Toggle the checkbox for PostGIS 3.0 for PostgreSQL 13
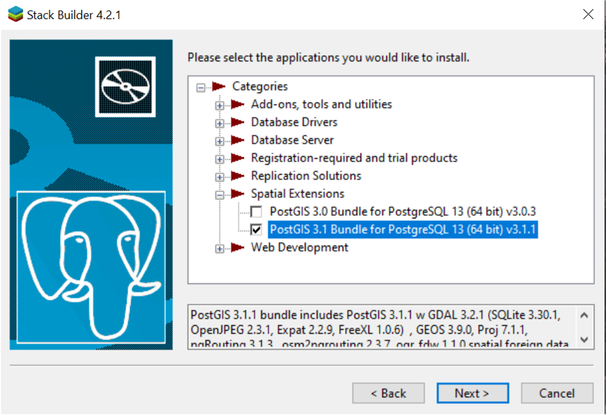The height and width of the screenshot is (415, 607). tap(256, 211)
